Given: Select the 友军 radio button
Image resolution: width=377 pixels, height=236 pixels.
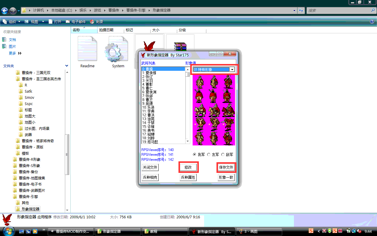Looking at the screenshot, I should pyautogui.click(x=209, y=155).
